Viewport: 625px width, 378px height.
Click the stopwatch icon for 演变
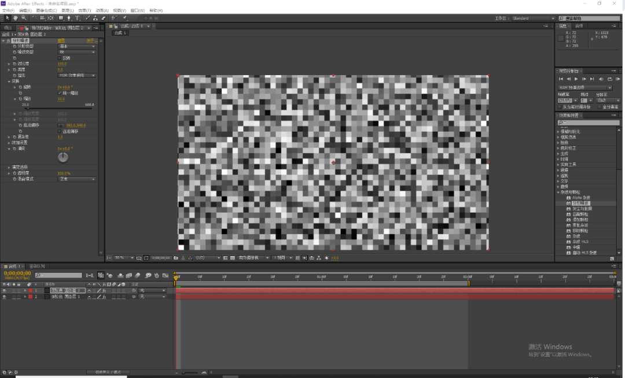[14, 149]
